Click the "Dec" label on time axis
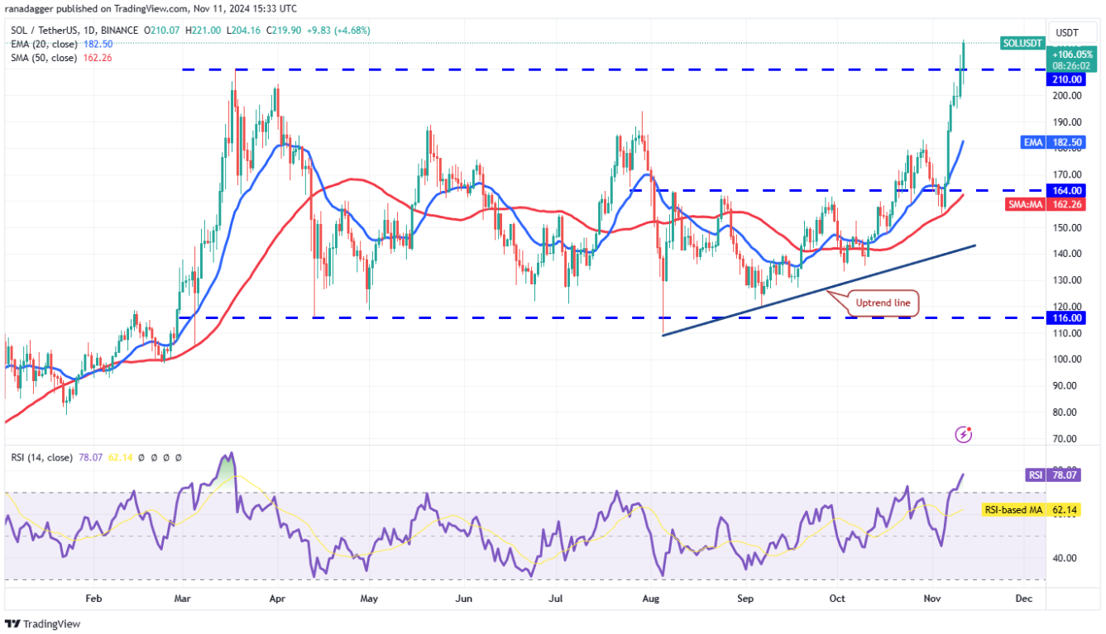 tap(1024, 598)
